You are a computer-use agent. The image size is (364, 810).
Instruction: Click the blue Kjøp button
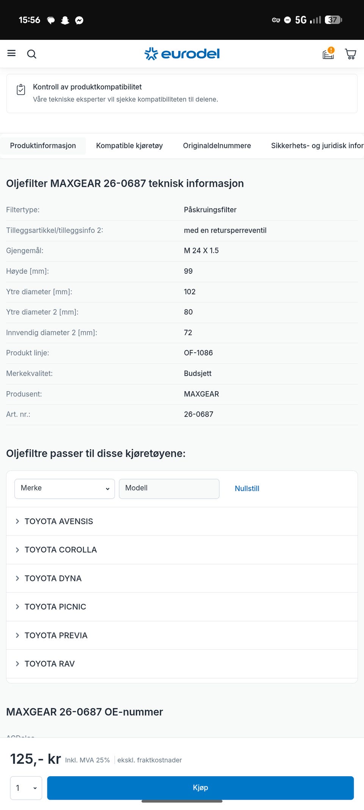tap(200, 788)
